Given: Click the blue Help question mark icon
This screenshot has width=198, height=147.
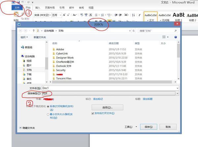Looking at the screenshot, I should click(x=176, y=37).
